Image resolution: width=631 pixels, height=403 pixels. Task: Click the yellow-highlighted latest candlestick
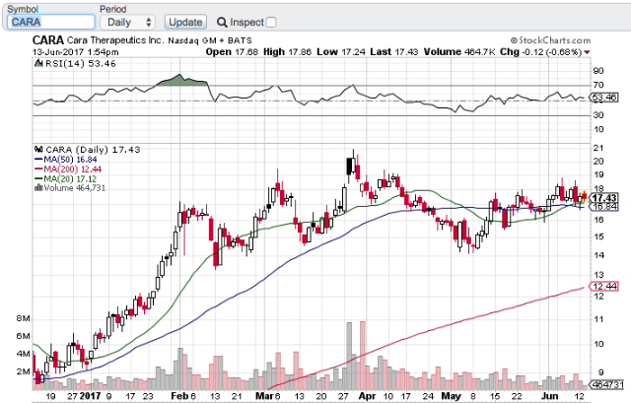click(x=585, y=197)
